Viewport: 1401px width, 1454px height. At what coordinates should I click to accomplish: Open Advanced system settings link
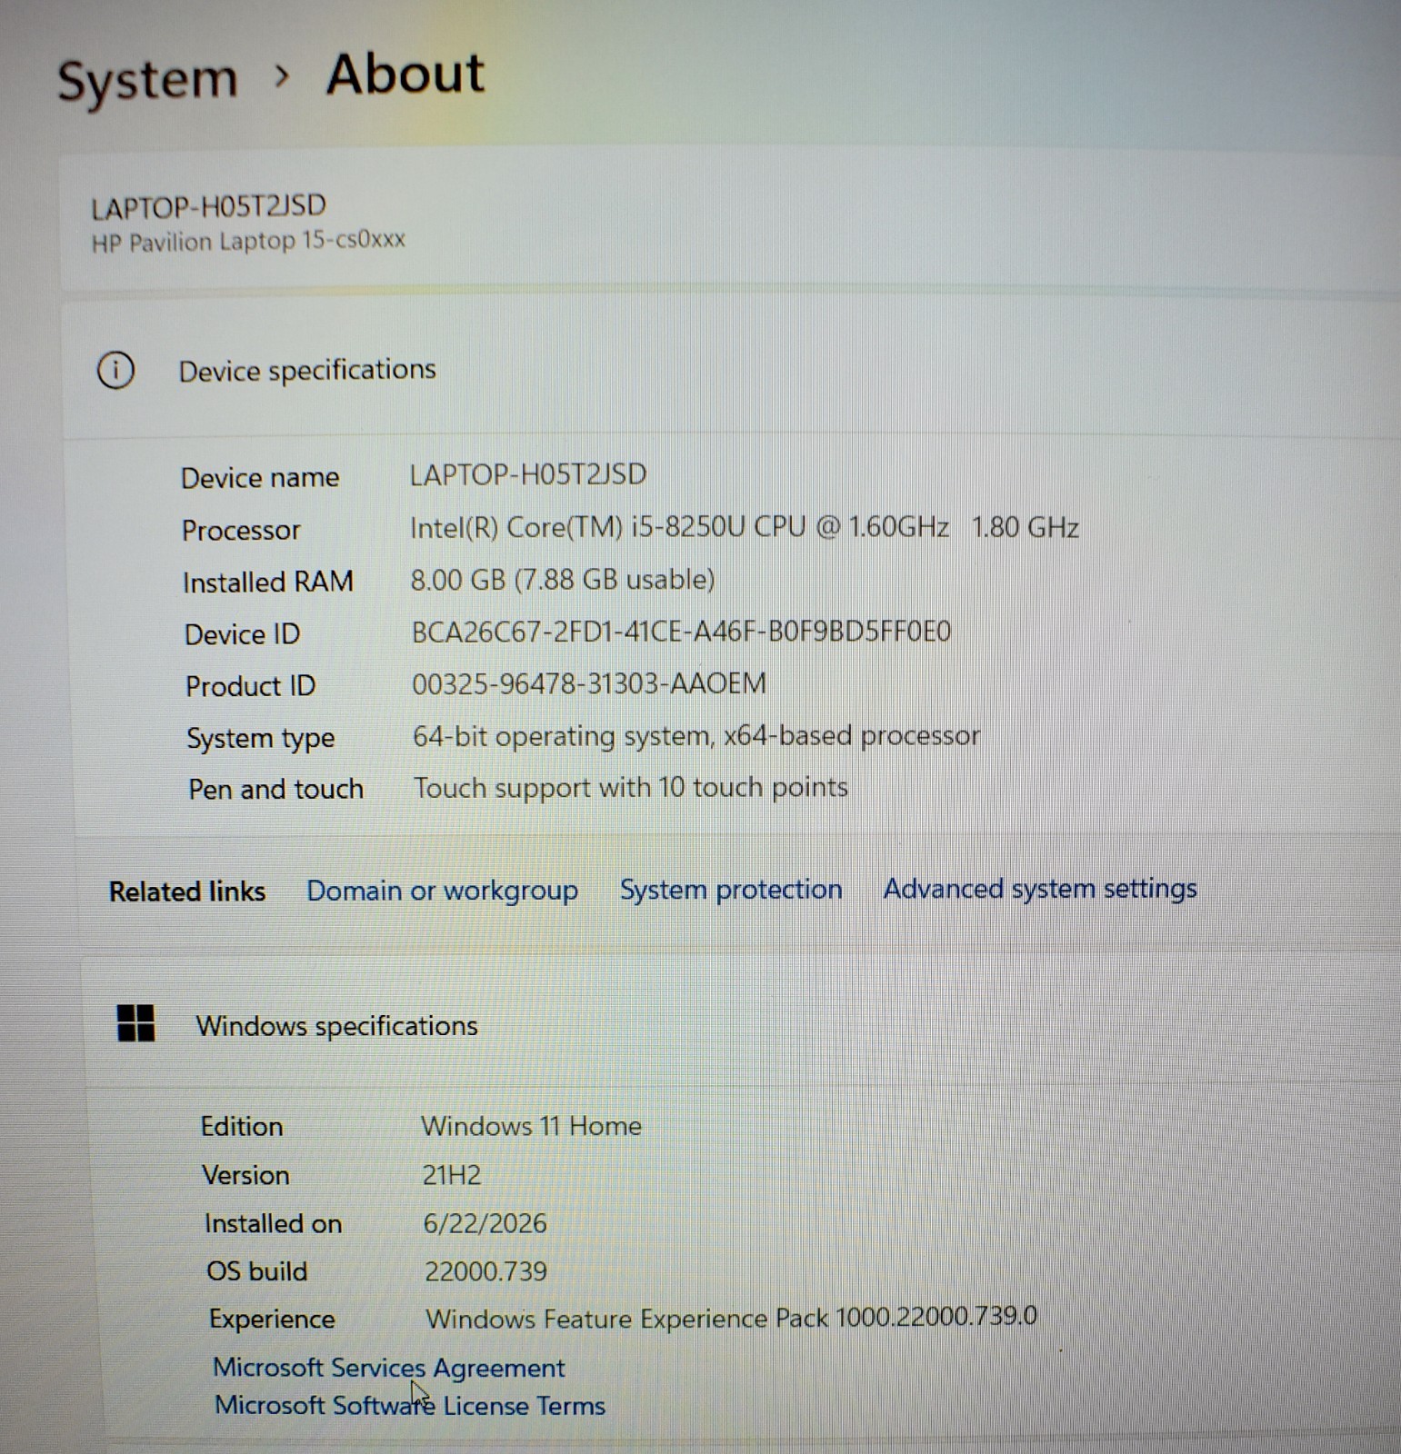[x=1040, y=888]
